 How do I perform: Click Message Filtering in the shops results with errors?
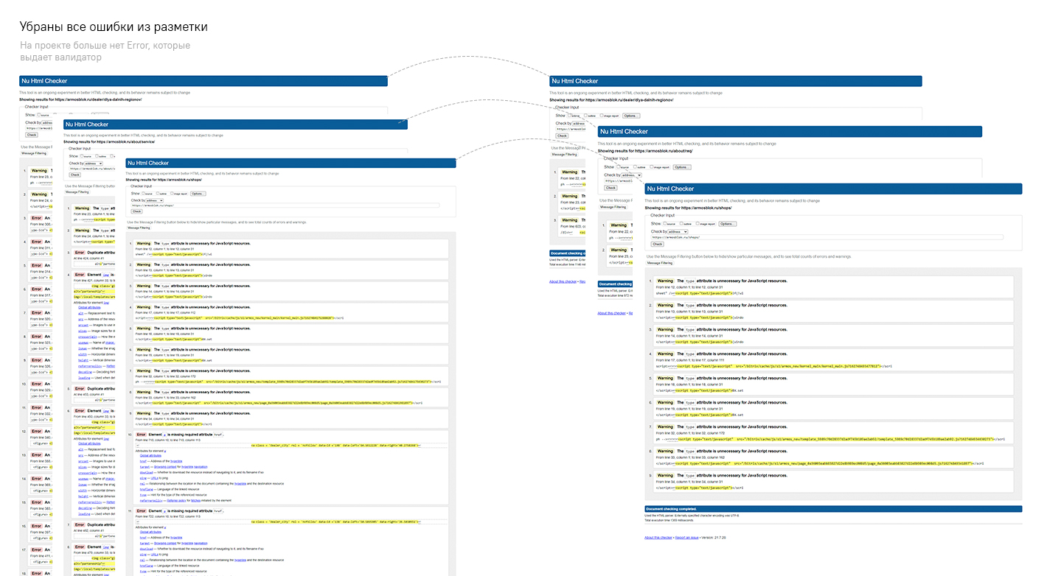pyautogui.click(x=139, y=228)
